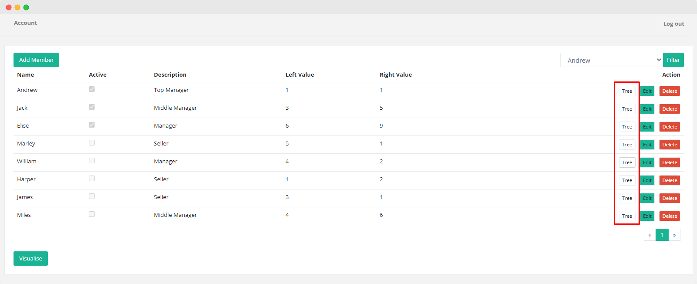
Task: Toggle the Active checkbox for Jack
Action: (92, 107)
